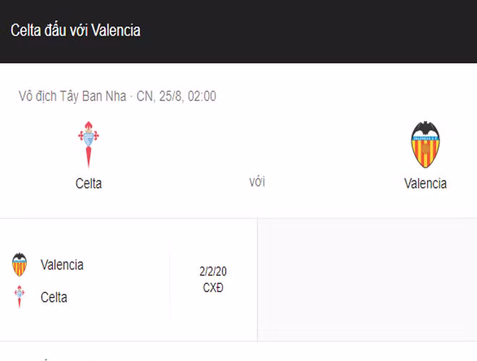
Task: Click the large Celta club crest
Action: click(x=88, y=144)
